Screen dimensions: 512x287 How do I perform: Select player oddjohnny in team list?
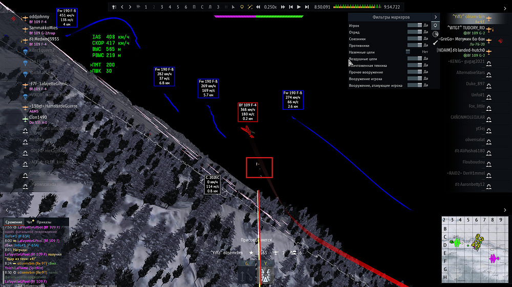coord(39,17)
